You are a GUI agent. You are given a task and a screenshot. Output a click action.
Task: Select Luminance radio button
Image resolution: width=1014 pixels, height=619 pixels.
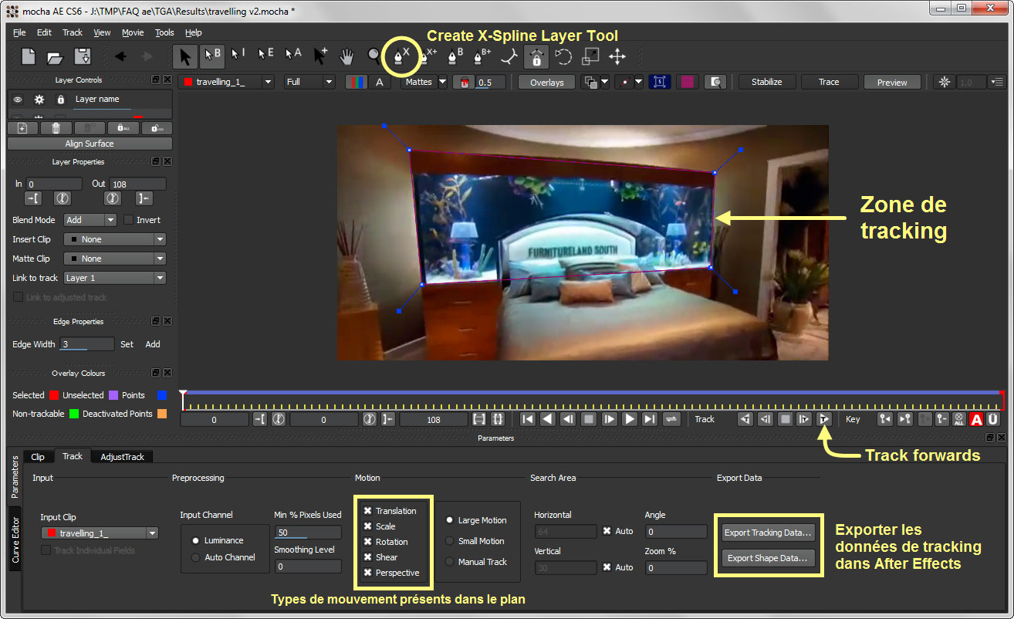(195, 540)
